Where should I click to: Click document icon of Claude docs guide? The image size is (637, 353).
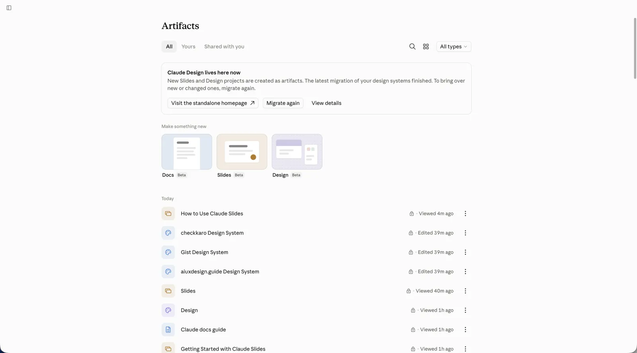click(168, 330)
